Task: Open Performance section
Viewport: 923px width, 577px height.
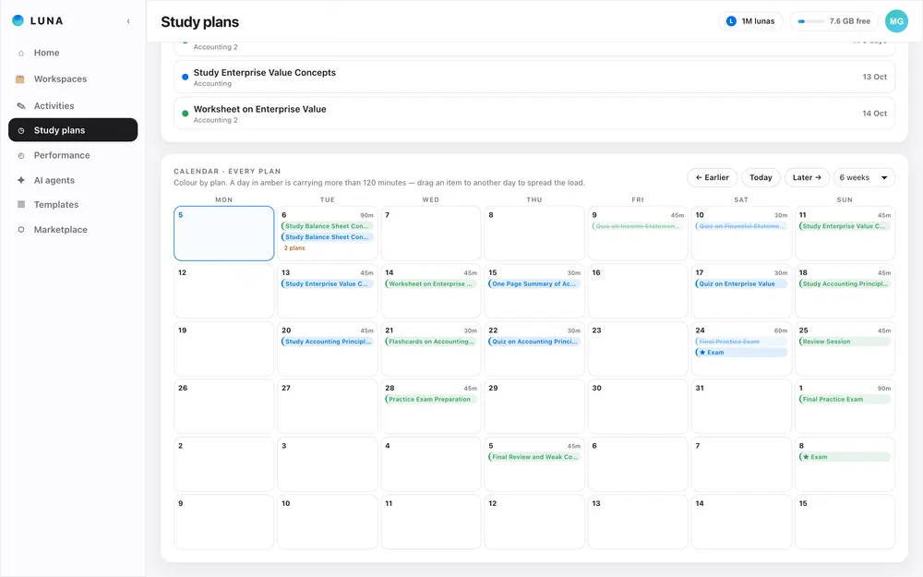Action: [x=73, y=155]
